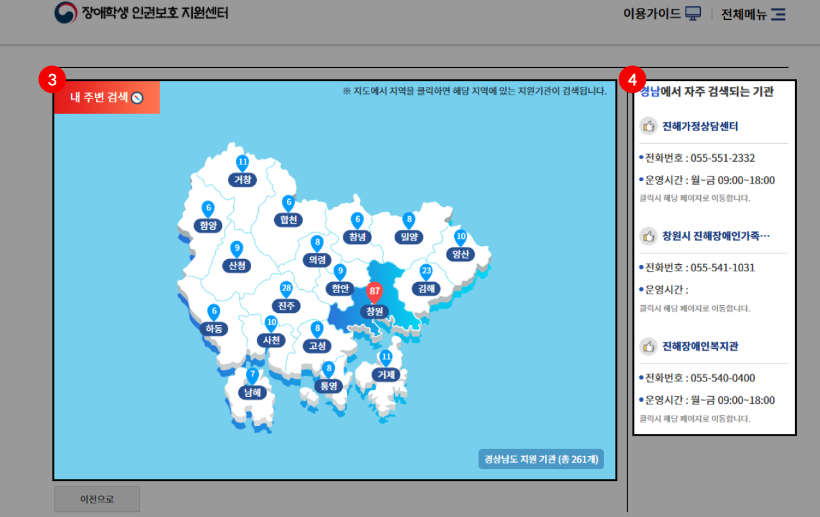
Task: Click 진해장애인복지관 operating hours line
Action: tap(707, 401)
